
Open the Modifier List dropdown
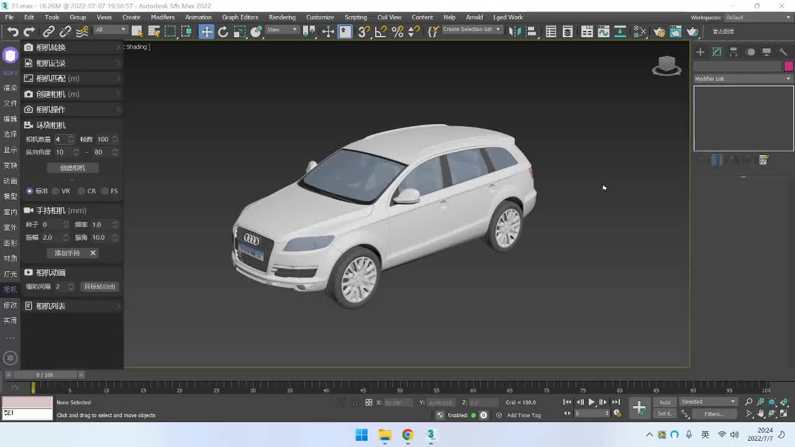[743, 79]
